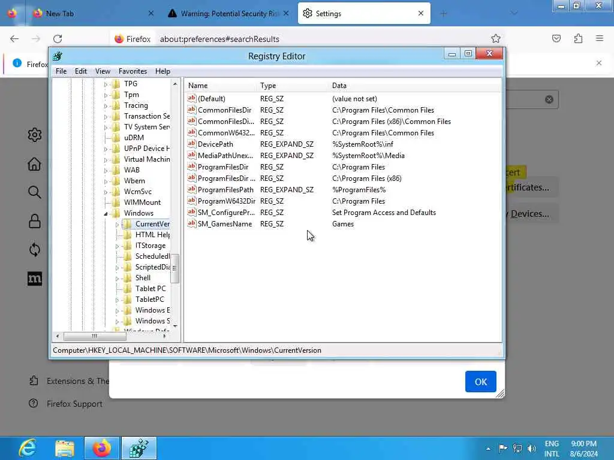
Task: Click the OK button in the dialog
Action: [x=480, y=382]
